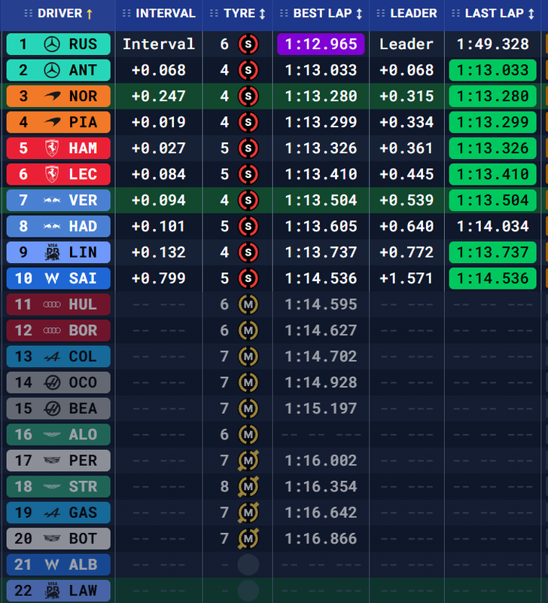Select the 4 PIA driver badge
The image size is (548, 603).
tap(59, 122)
